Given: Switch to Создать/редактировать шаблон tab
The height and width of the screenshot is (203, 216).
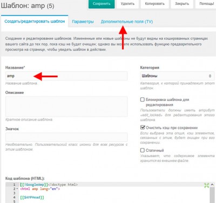Looking at the screenshot, I should pos(35,21).
